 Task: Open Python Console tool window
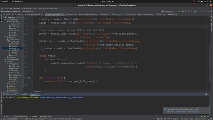click(x=46, y=116)
